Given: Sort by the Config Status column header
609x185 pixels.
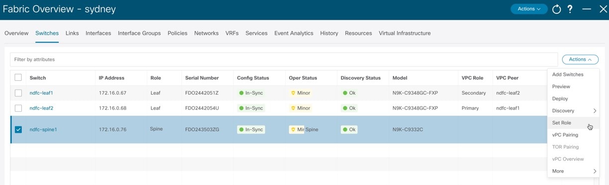Looking at the screenshot, I should click(253, 78).
